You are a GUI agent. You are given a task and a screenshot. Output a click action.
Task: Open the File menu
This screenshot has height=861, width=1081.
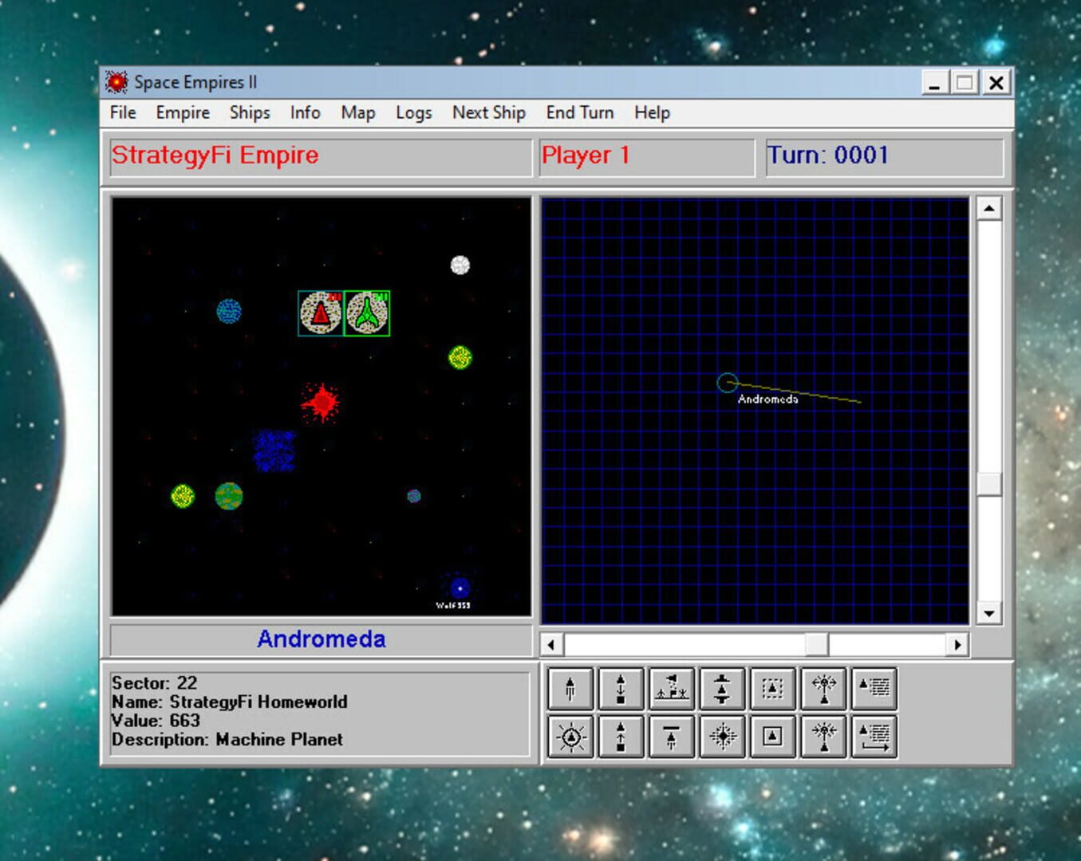pyautogui.click(x=122, y=112)
